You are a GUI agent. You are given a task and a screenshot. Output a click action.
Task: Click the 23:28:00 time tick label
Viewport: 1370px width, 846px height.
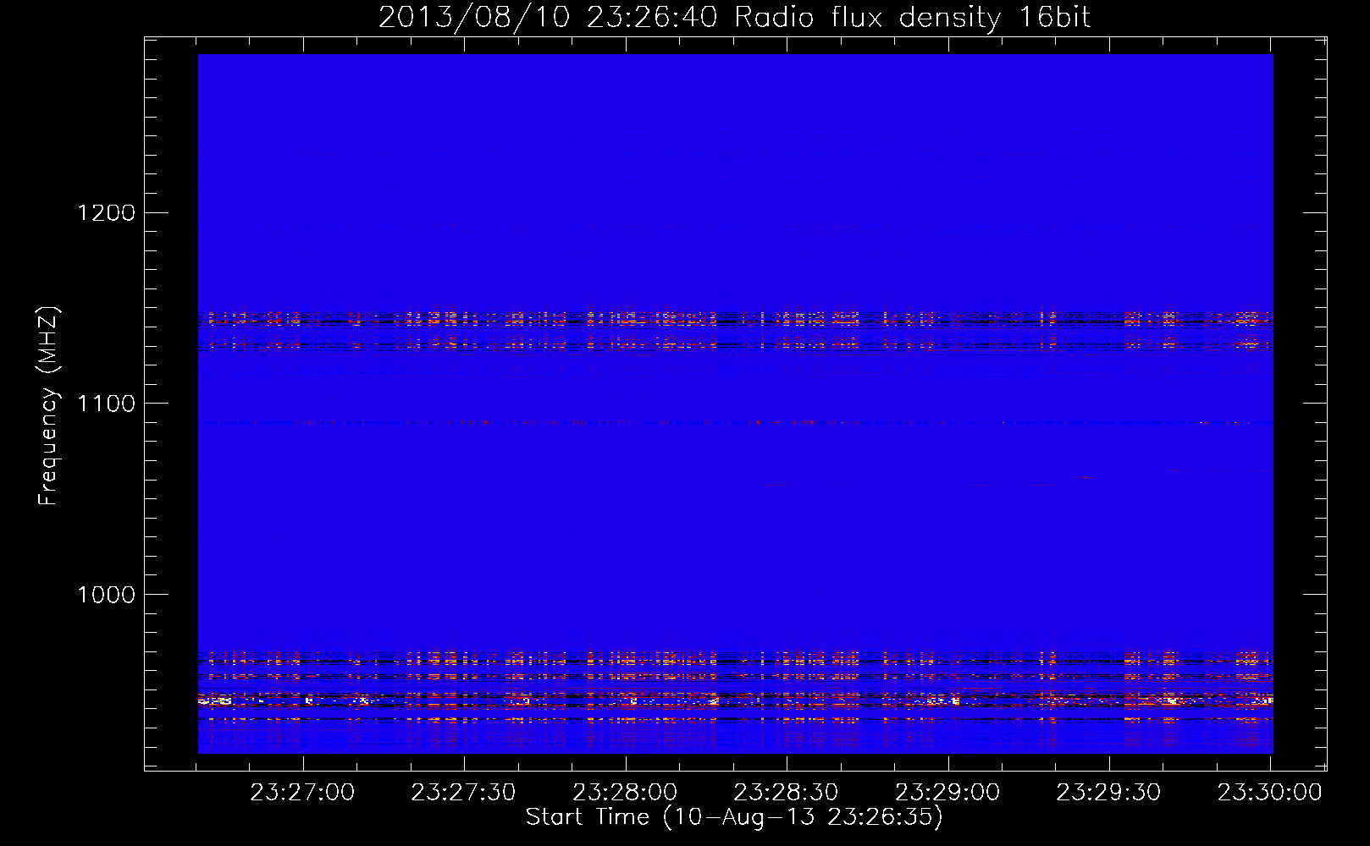click(625, 793)
